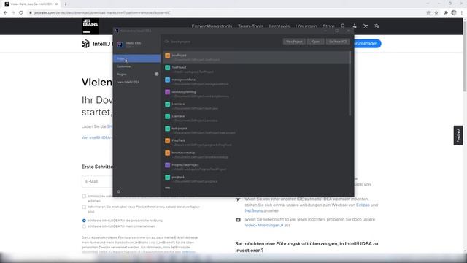
Task: Click the E-Mail input field
Action: click(97, 182)
